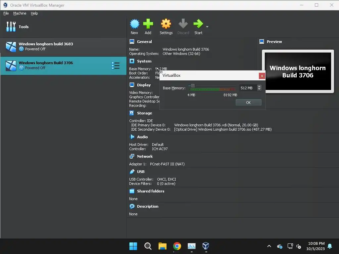This screenshot has width=339, height=254.
Task: Click the Storage section disk icon
Action: (x=132, y=113)
